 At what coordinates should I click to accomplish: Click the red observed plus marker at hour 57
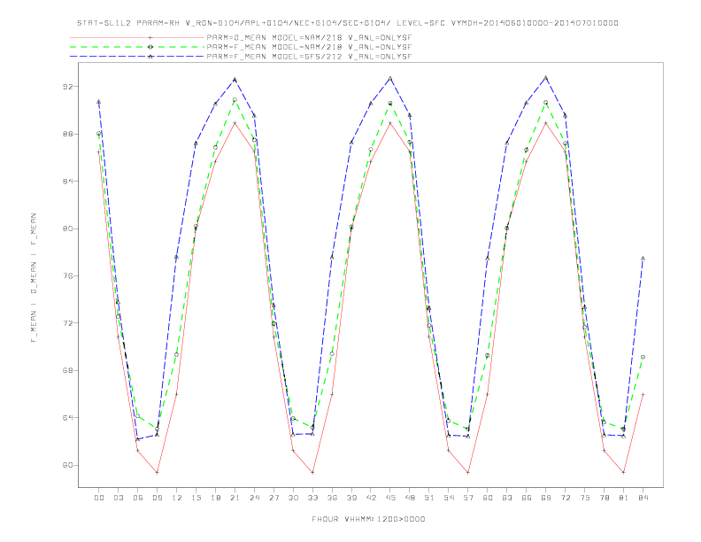point(468,472)
